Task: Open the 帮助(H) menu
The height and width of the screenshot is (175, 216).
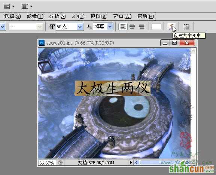Action: click(x=146, y=16)
